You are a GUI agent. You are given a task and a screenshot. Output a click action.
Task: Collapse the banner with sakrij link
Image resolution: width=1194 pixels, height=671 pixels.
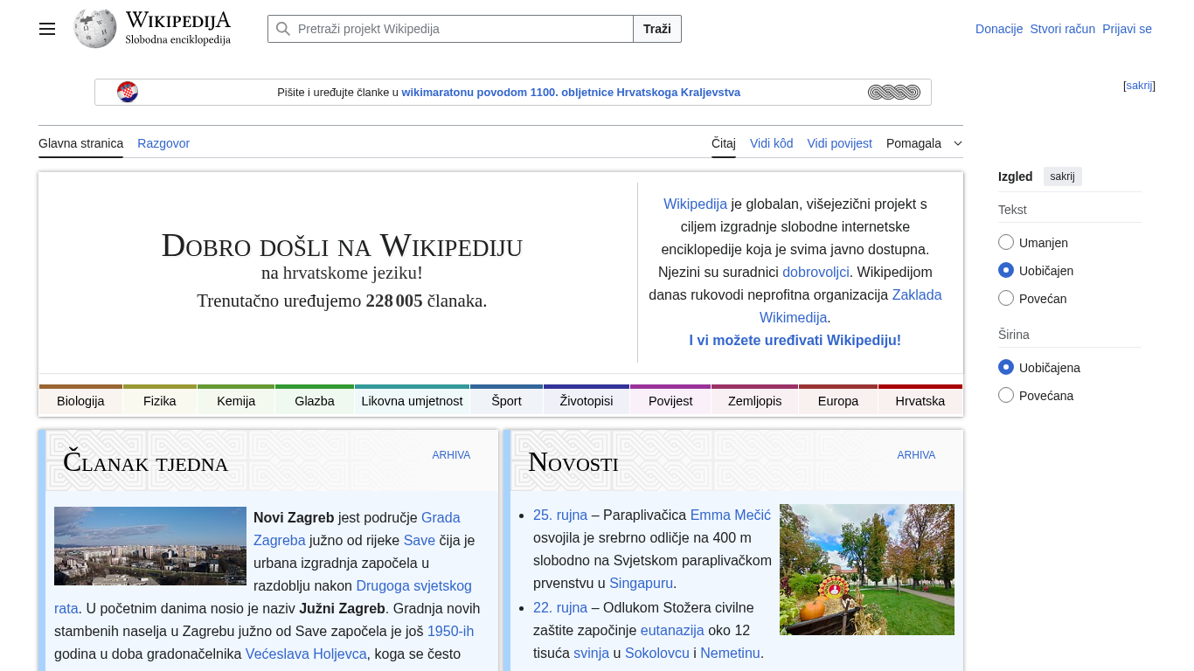click(x=1139, y=86)
